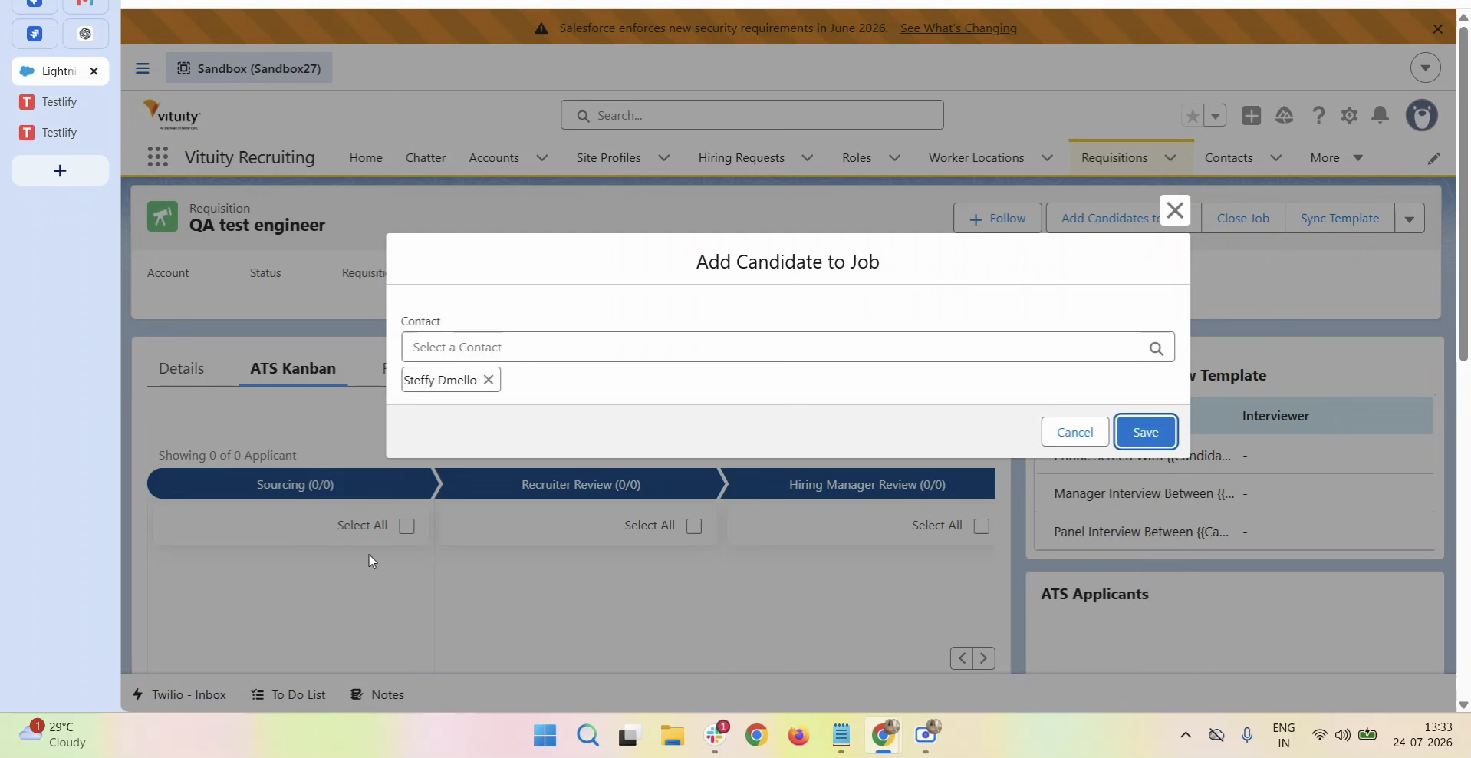Close the Lightning browser tab
Screen dimensions: 1471x758
coord(94,71)
